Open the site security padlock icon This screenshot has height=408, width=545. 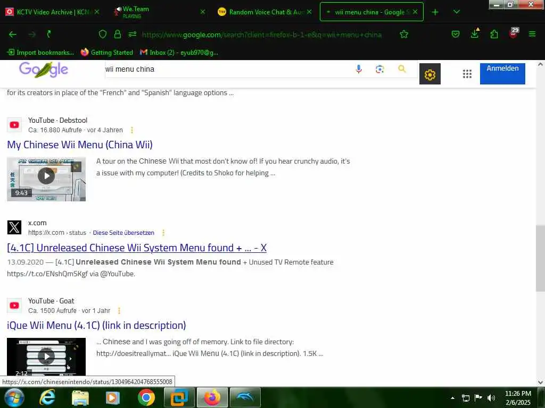click(x=118, y=34)
